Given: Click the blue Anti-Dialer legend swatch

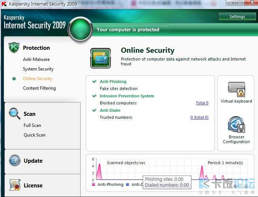Looking at the screenshot, I should (128, 184).
